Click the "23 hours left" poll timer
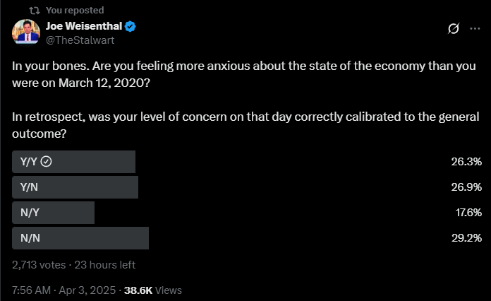 point(104,265)
